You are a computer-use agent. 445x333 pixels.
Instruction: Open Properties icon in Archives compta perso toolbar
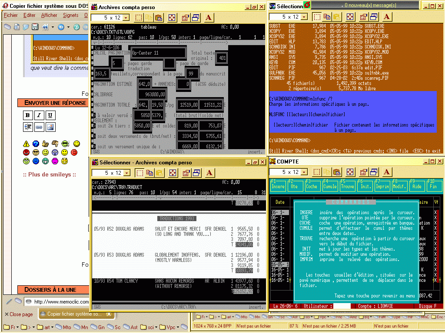(x=185, y=18)
